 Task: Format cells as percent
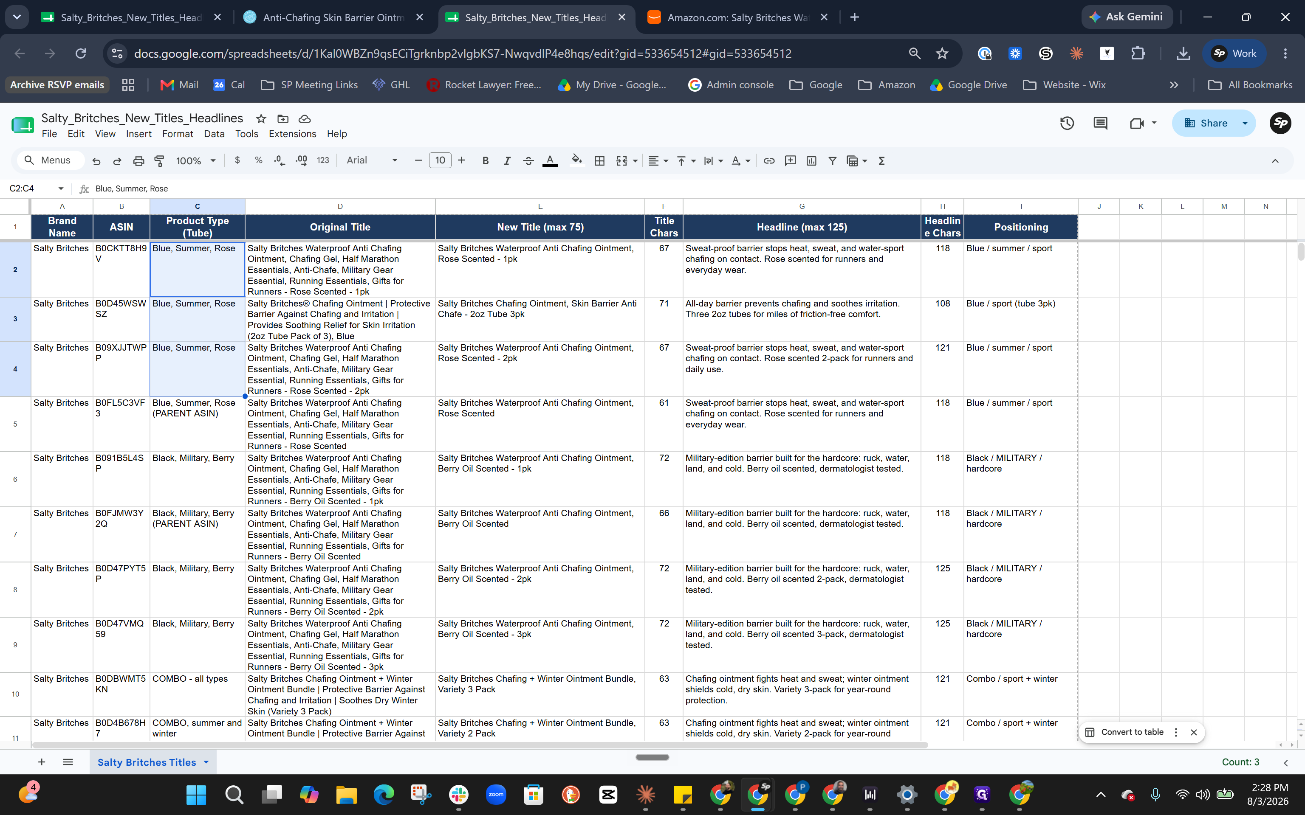[x=259, y=160]
